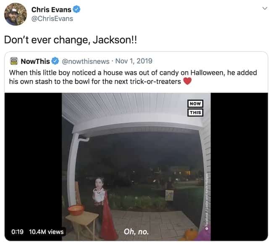
Task: Open the NowThis account name
Action: coord(35,61)
